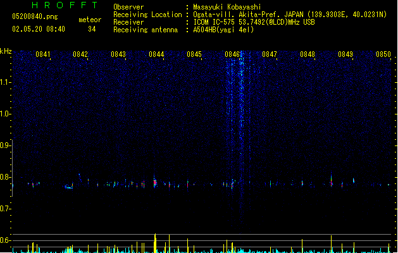Click the meteor count 34
The height and width of the screenshot is (253, 398).
[92, 29]
